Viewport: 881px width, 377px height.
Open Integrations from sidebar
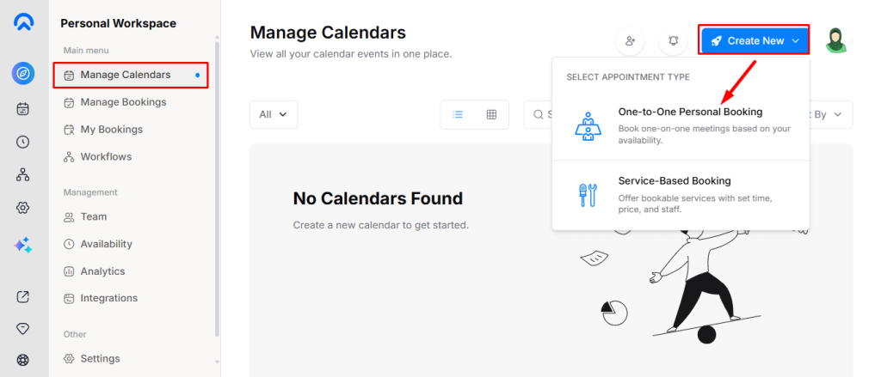[108, 298]
